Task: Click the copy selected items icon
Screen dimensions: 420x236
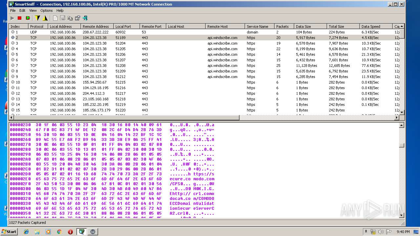Action: pyautogui.click(x=70, y=18)
